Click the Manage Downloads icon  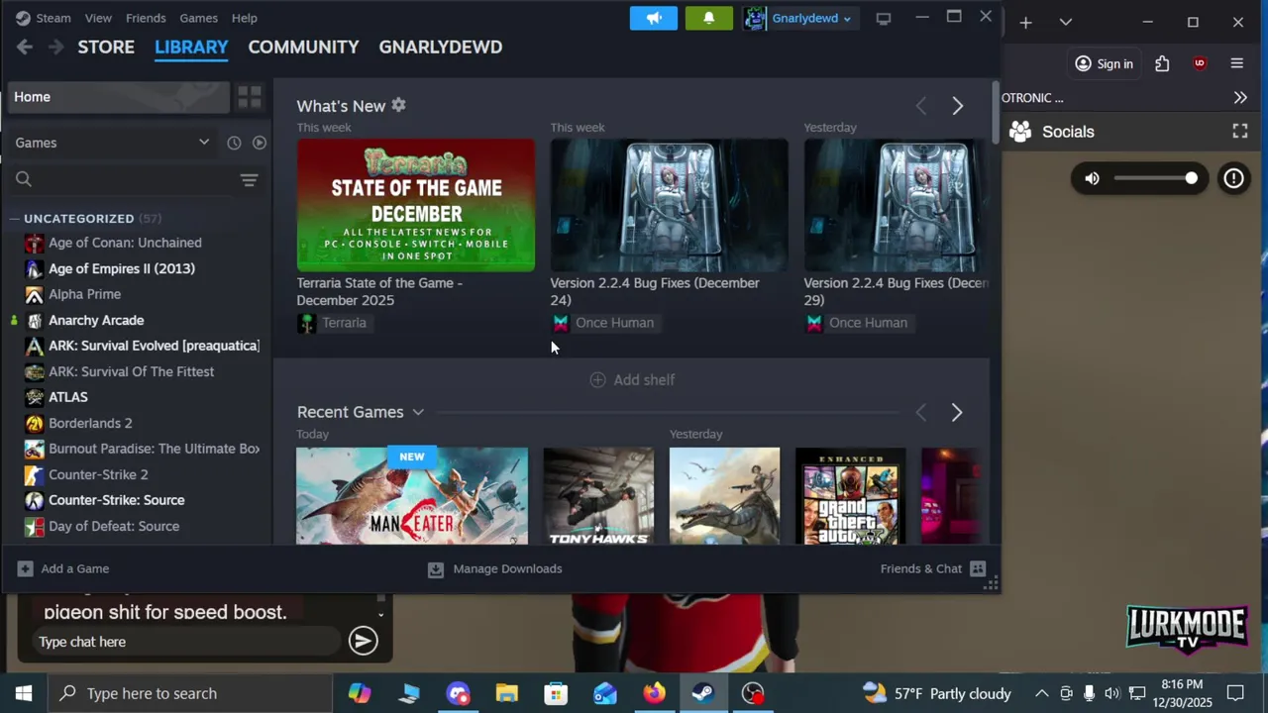point(435,568)
